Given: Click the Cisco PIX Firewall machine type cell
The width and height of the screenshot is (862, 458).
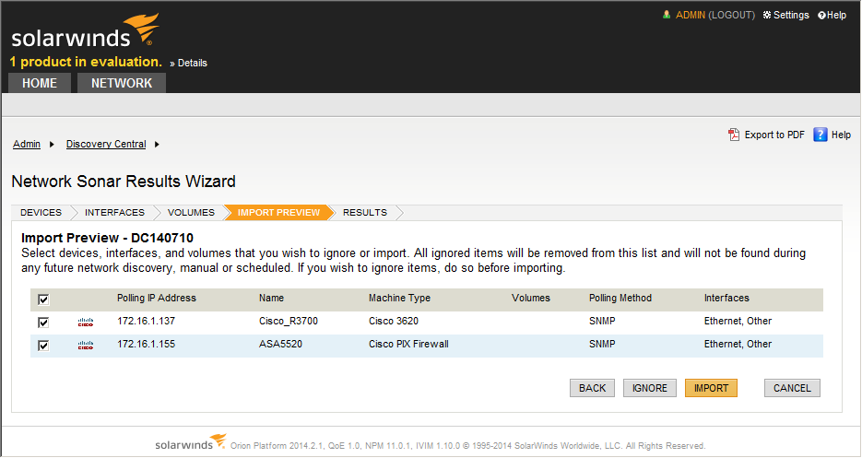Looking at the screenshot, I should [408, 344].
